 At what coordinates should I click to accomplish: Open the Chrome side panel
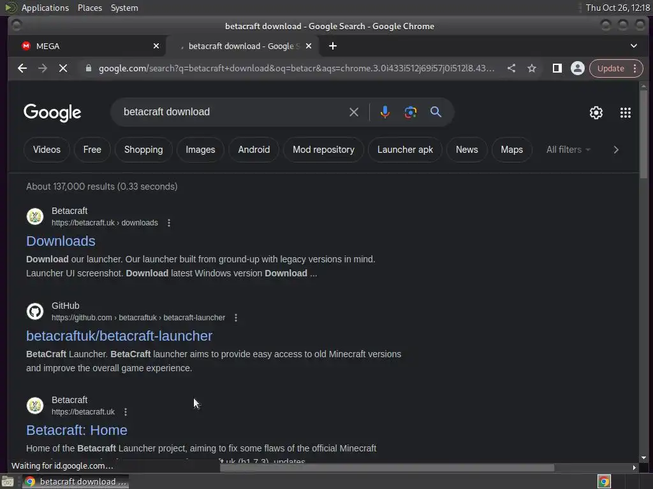557,68
